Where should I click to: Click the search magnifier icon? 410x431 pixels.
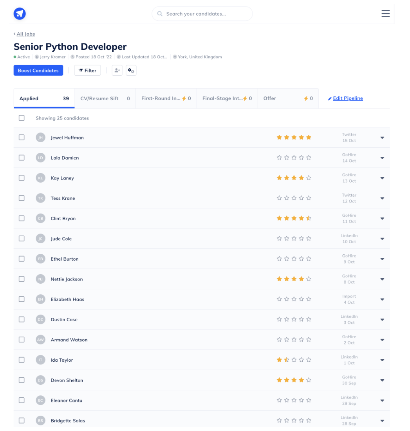[159, 13]
